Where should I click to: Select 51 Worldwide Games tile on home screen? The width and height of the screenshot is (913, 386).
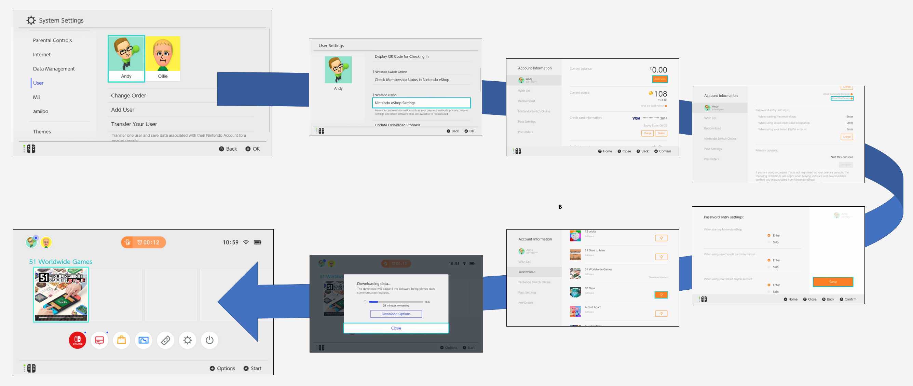point(61,294)
